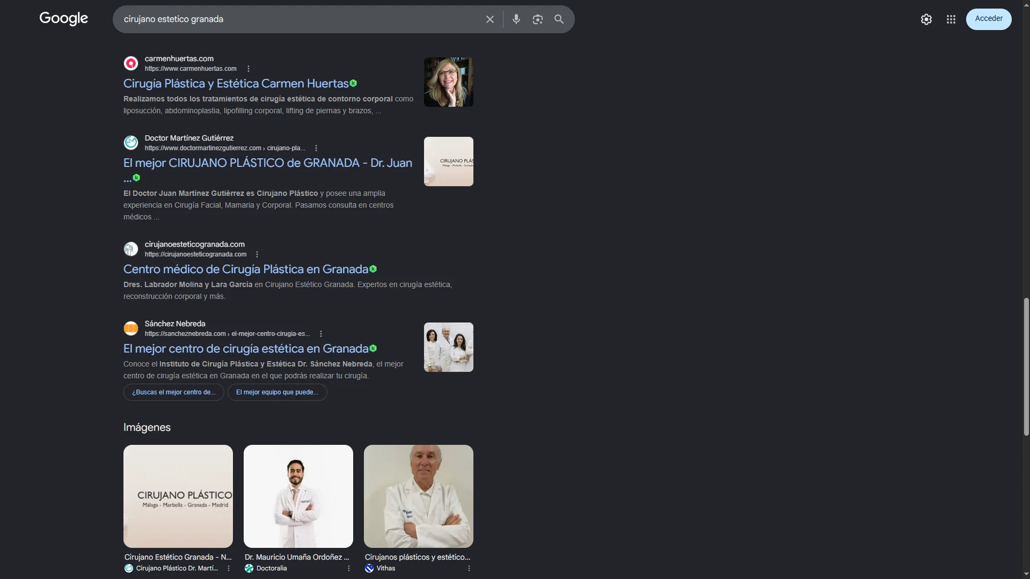Screen dimensions: 1030x579
Task: Open options menu for Cirujano Plástico Dr. Martí... image
Action: click(x=229, y=568)
